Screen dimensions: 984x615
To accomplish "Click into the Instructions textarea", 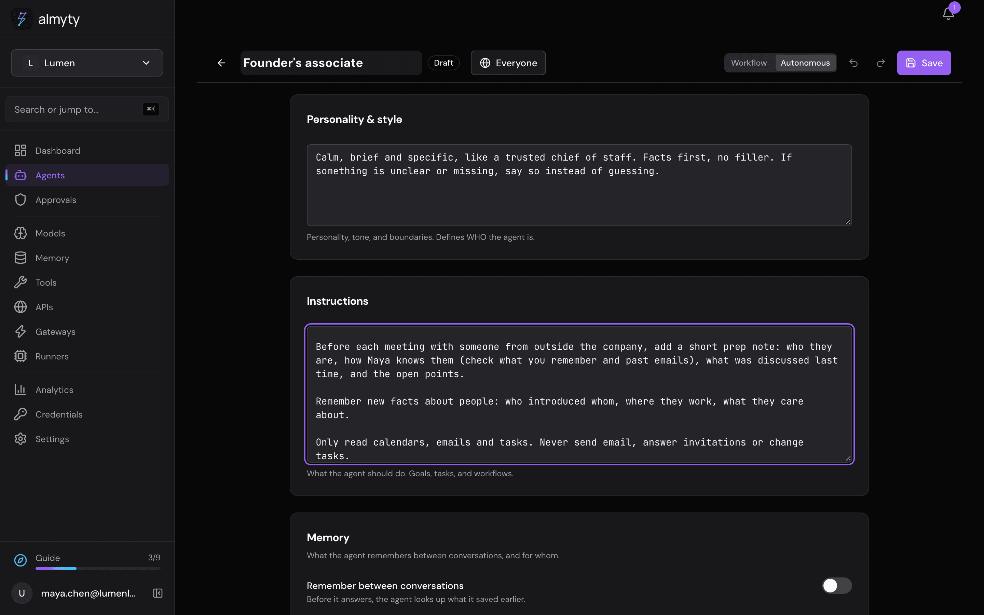I will pyautogui.click(x=579, y=394).
